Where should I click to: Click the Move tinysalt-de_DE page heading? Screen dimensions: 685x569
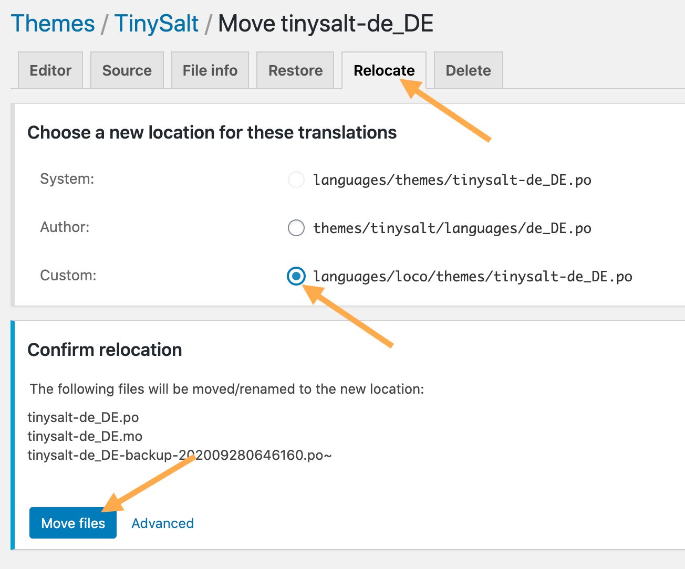(x=325, y=23)
